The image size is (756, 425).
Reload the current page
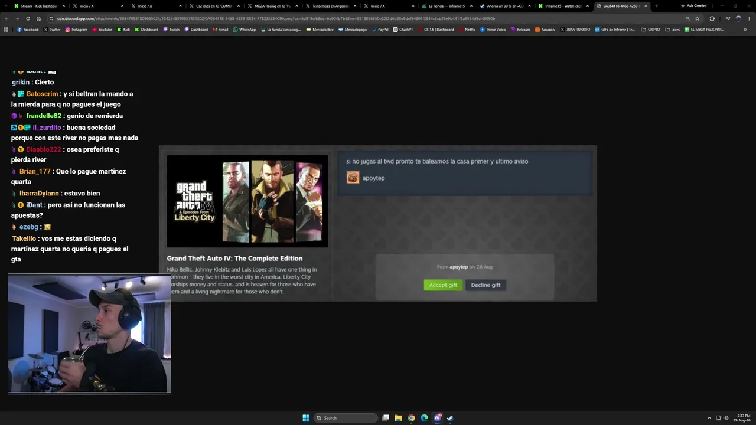[27, 18]
